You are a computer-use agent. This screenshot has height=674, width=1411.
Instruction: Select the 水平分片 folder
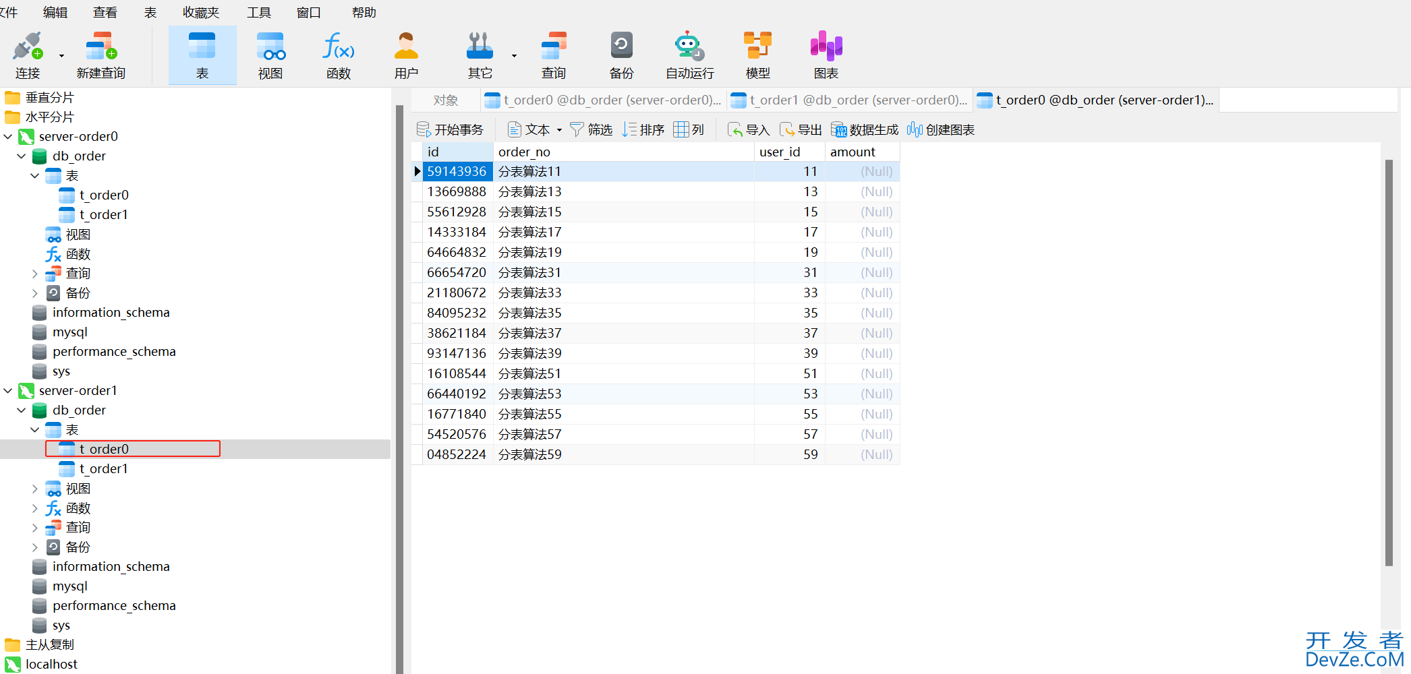click(39, 117)
